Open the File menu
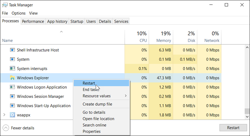250x136 pixels. coord(5,13)
